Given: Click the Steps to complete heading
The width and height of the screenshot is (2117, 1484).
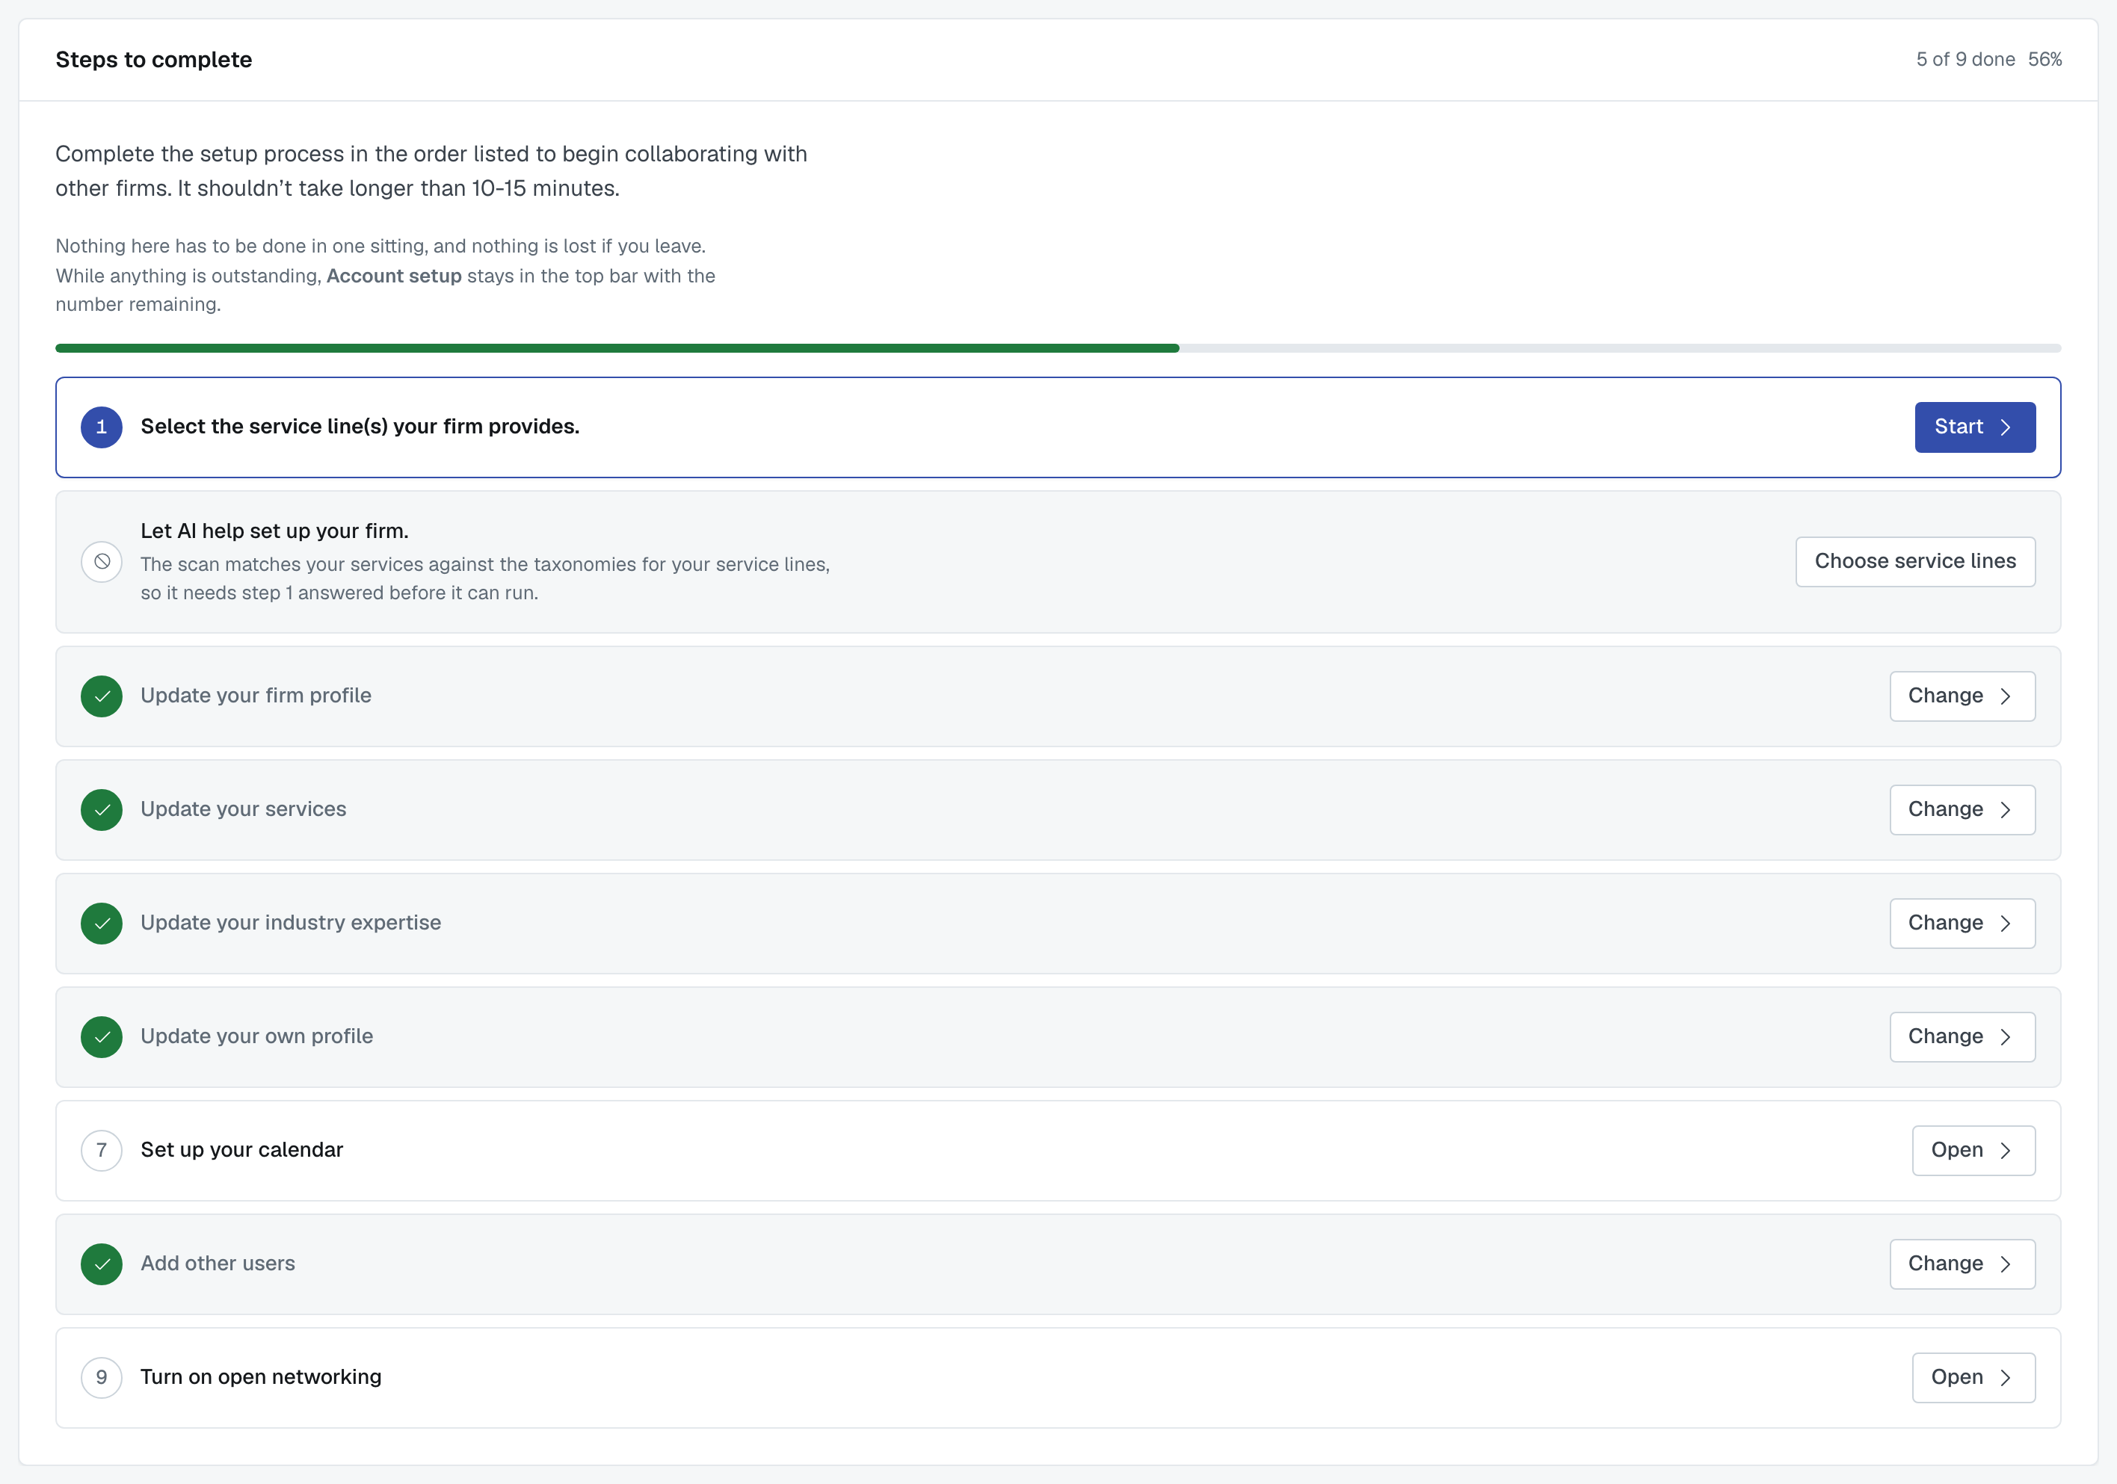Looking at the screenshot, I should [x=154, y=60].
